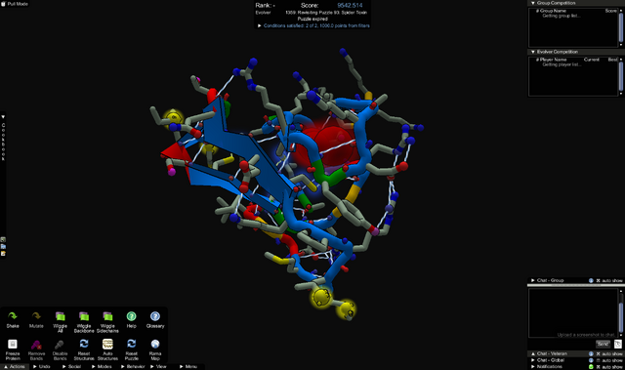Open the Modes menu
Screen dimensions: 625x370
click(102, 366)
